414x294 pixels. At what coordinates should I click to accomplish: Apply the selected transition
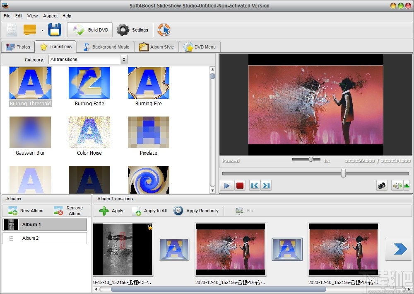tap(111, 211)
